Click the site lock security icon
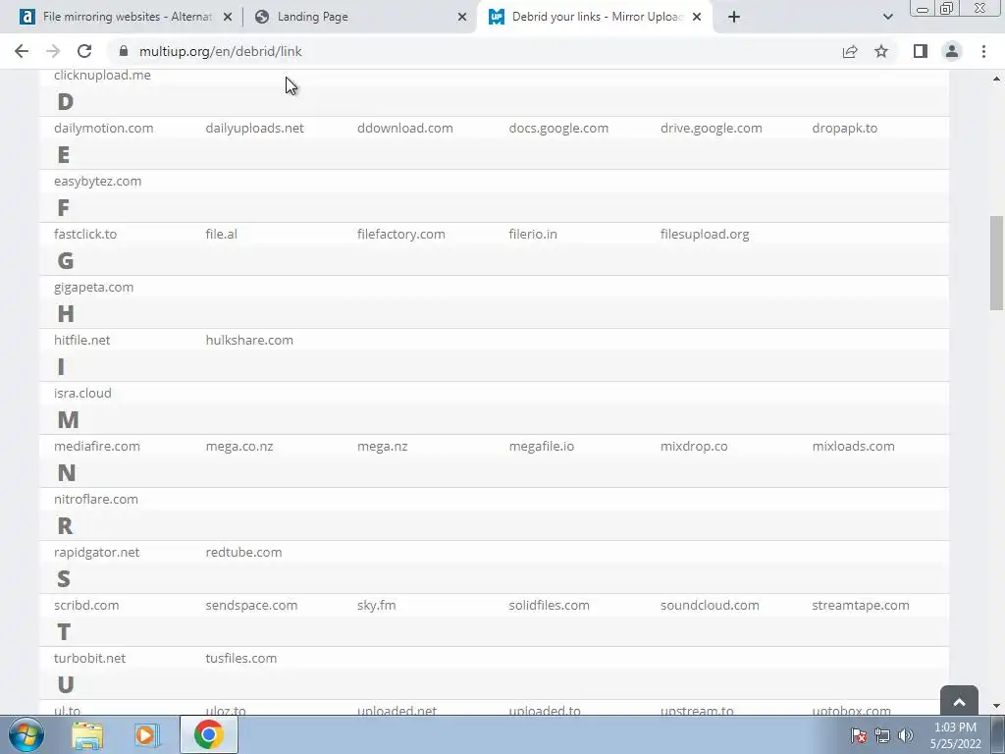The image size is (1005, 754). click(124, 51)
